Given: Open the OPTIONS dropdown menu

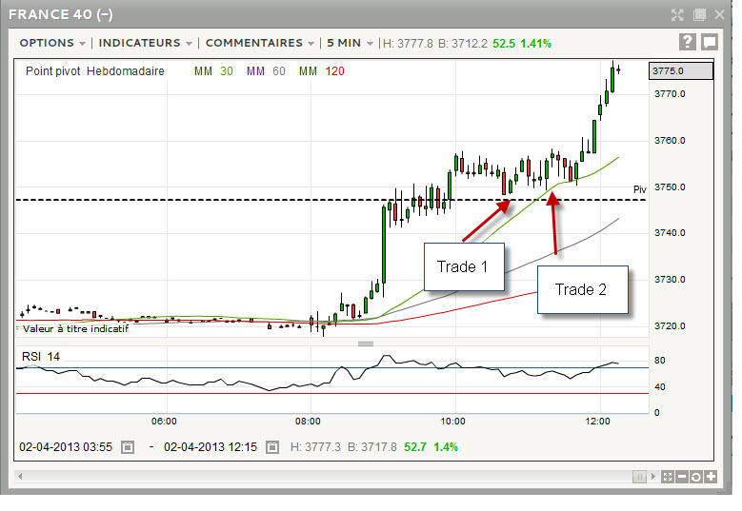Looking at the screenshot, I should pyautogui.click(x=52, y=43).
